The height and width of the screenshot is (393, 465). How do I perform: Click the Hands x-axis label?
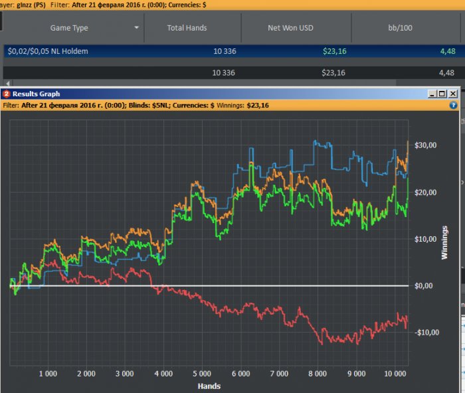(x=209, y=386)
